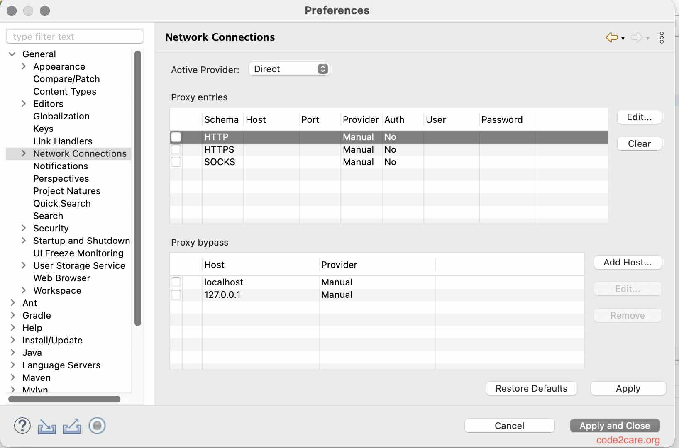The height and width of the screenshot is (448, 679).
Task: Enable the HTTPS proxy entry checkbox
Action: 176,150
